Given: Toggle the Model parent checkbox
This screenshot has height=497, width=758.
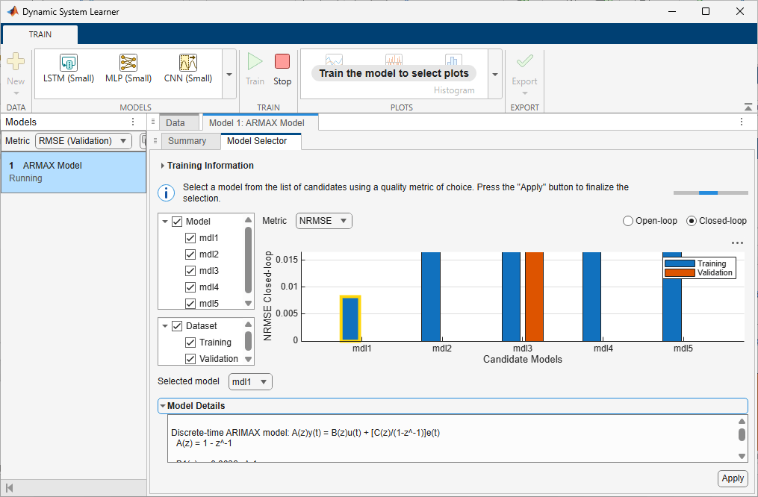Looking at the screenshot, I should tap(177, 222).
